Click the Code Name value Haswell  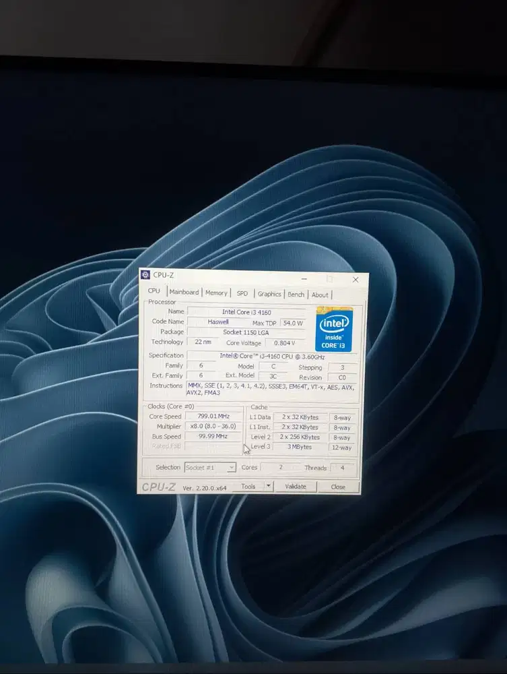pyautogui.click(x=218, y=321)
